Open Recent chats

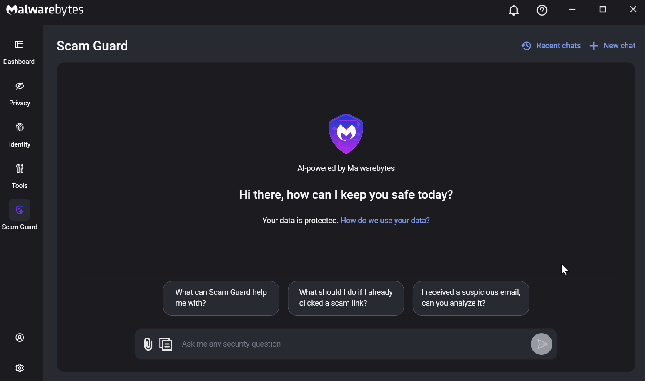(551, 46)
